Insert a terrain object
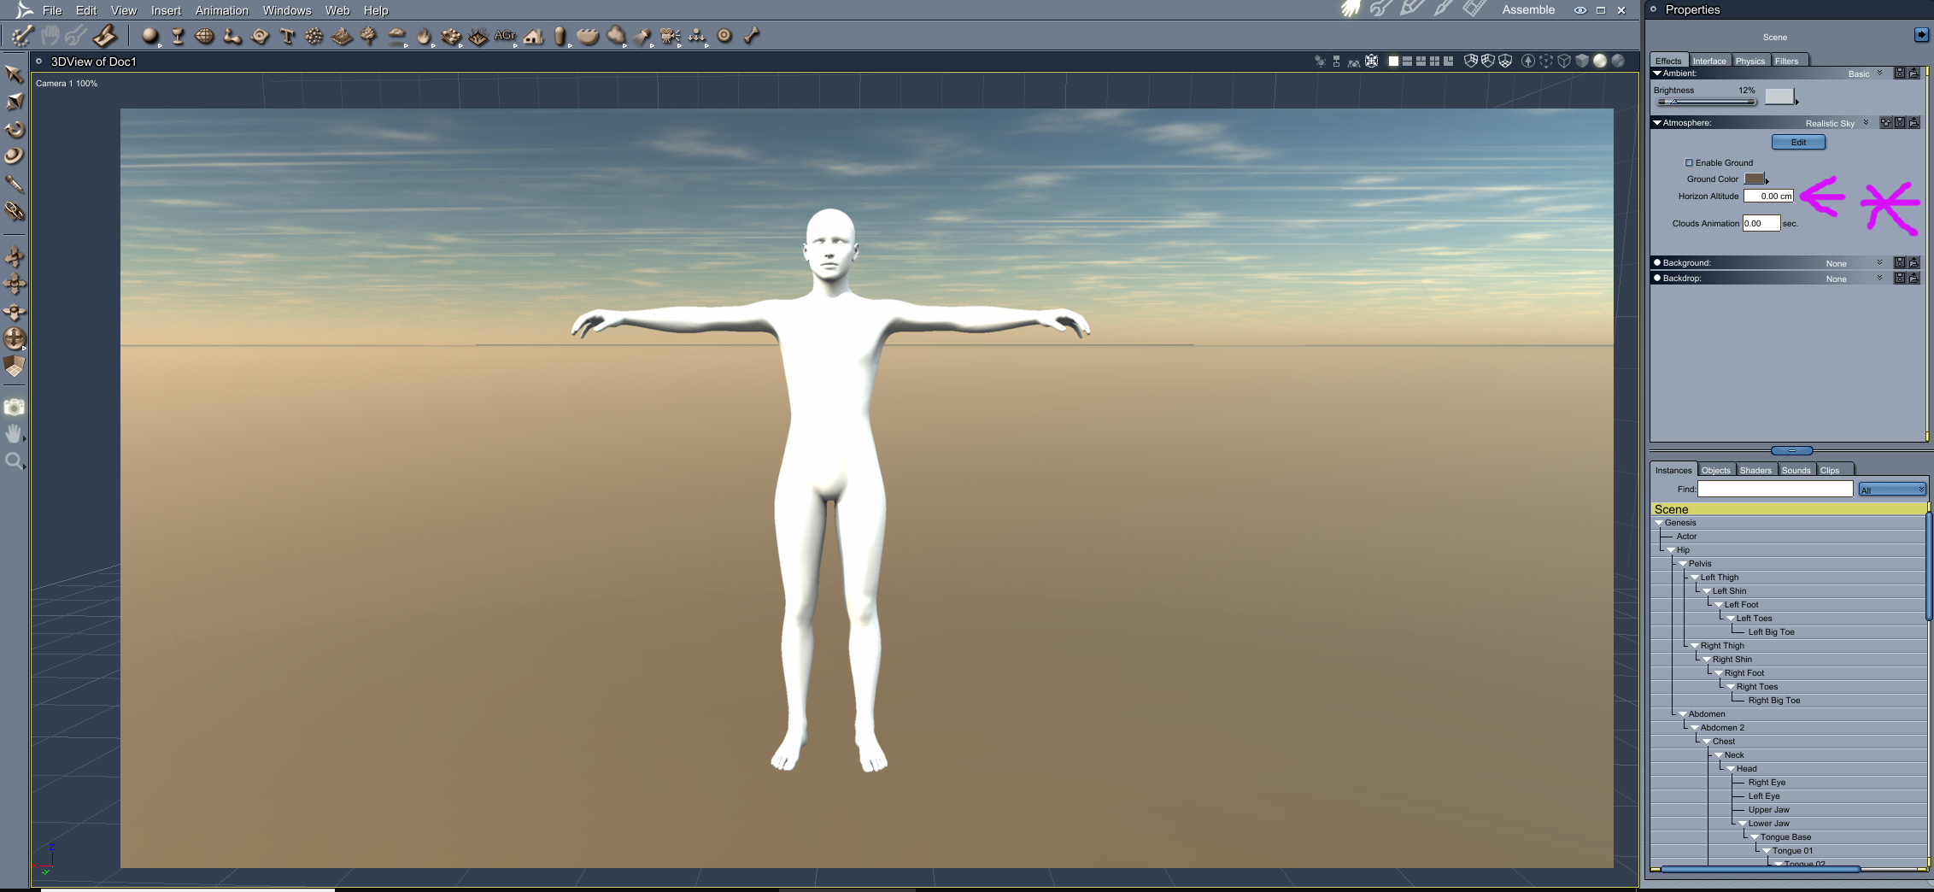The height and width of the screenshot is (892, 1934). pos(342,36)
